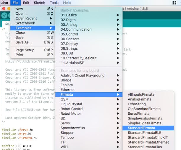Open the Sketch menu
Image resolution: width=181 pixels, height=150 pixels.
click(39, 3)
